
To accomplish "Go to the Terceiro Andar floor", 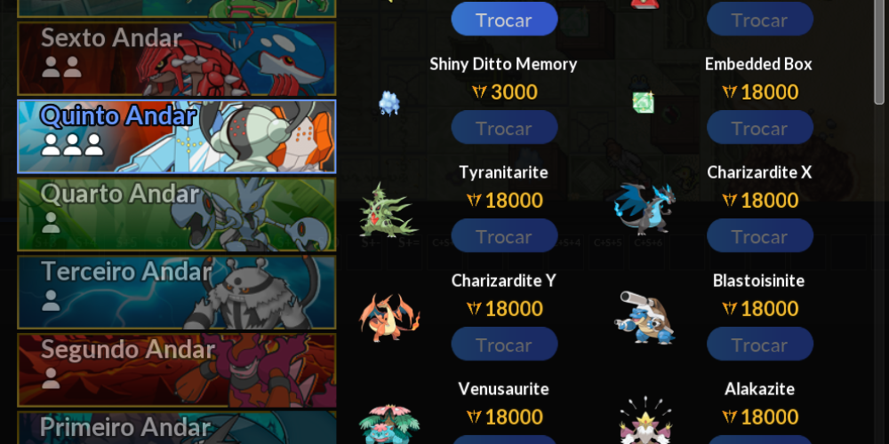I will coord(177,292).
